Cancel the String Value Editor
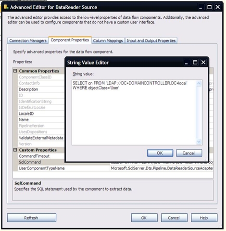 click(x=189, y=153)
